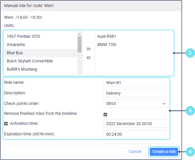Click the Expiration time input field
The width and height of the screenshot is (195, 160).
(x=136, y=134)
